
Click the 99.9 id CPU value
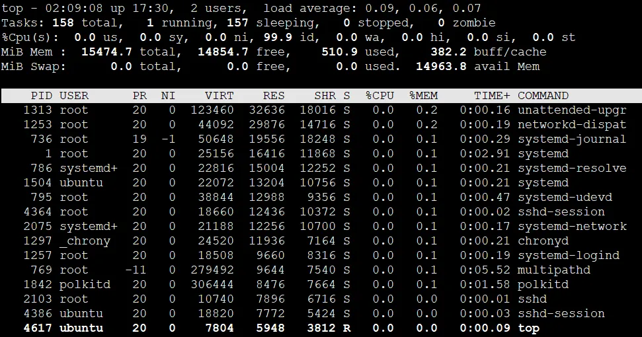click(277, 37)
